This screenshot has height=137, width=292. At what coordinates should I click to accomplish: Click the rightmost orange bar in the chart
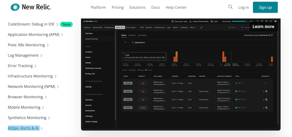272,59
